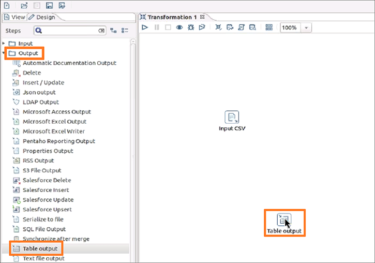
Task: Close the Transformation 1 tab
Action: (x=202, y=17)
